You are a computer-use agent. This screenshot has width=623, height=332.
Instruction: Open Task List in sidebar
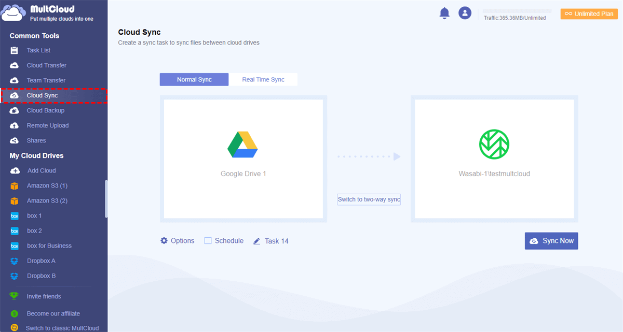[38, 50]
